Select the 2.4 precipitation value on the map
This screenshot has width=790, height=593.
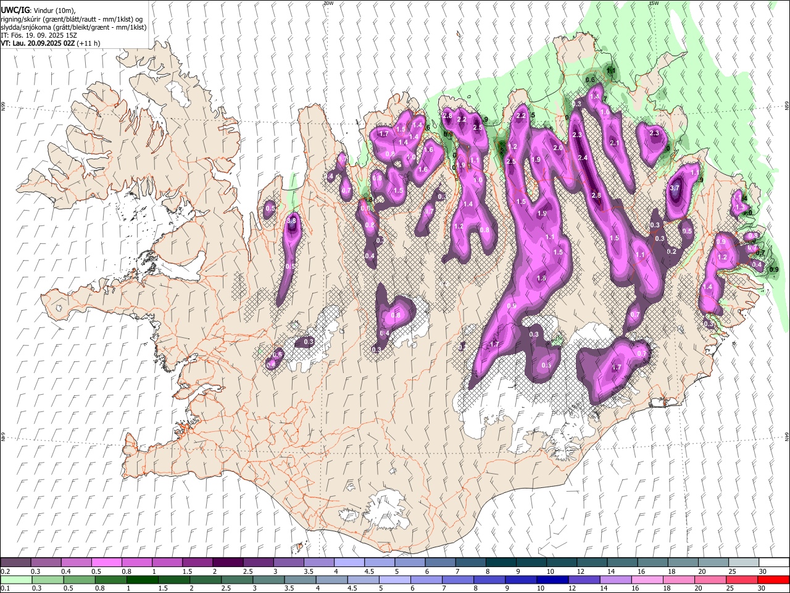pos(583,158)
